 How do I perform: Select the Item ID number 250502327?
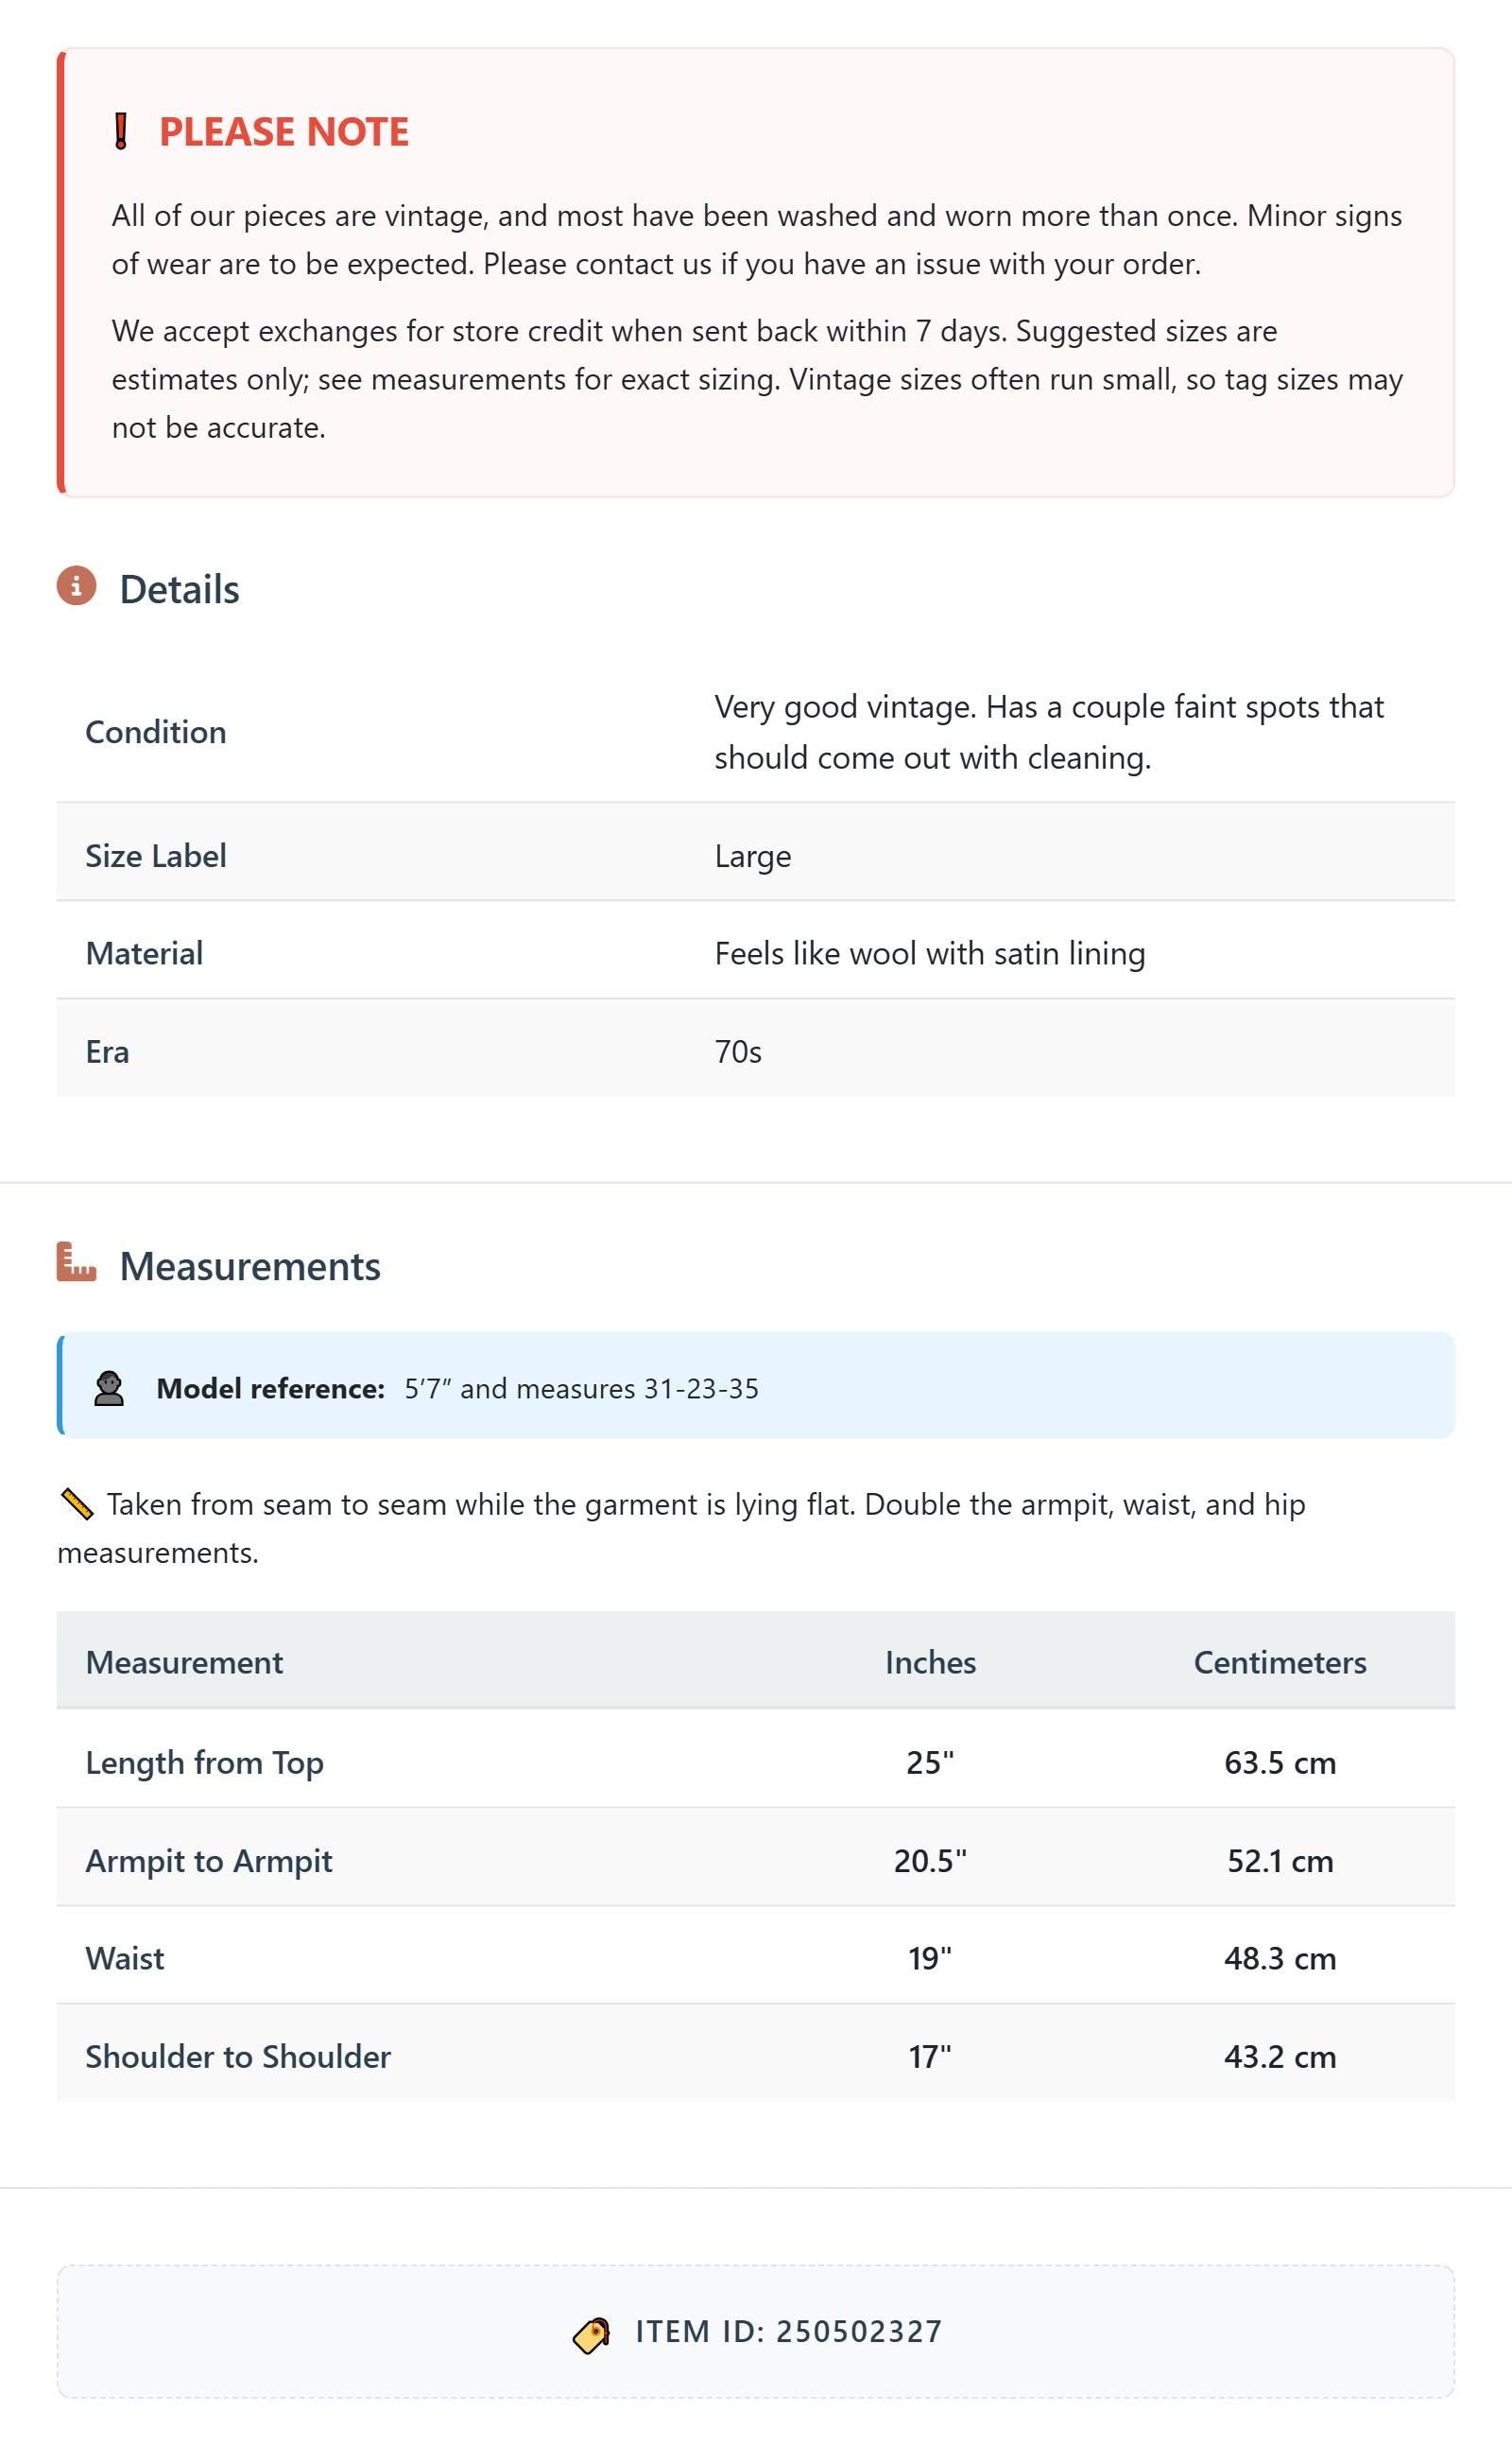(859, 2332)
